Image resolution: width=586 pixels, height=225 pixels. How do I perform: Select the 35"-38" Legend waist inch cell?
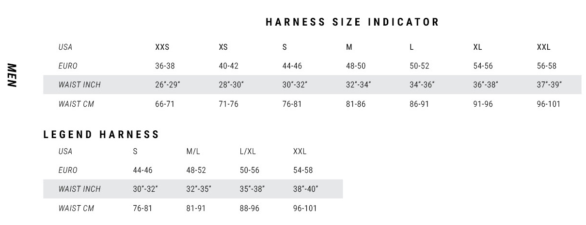253,189
